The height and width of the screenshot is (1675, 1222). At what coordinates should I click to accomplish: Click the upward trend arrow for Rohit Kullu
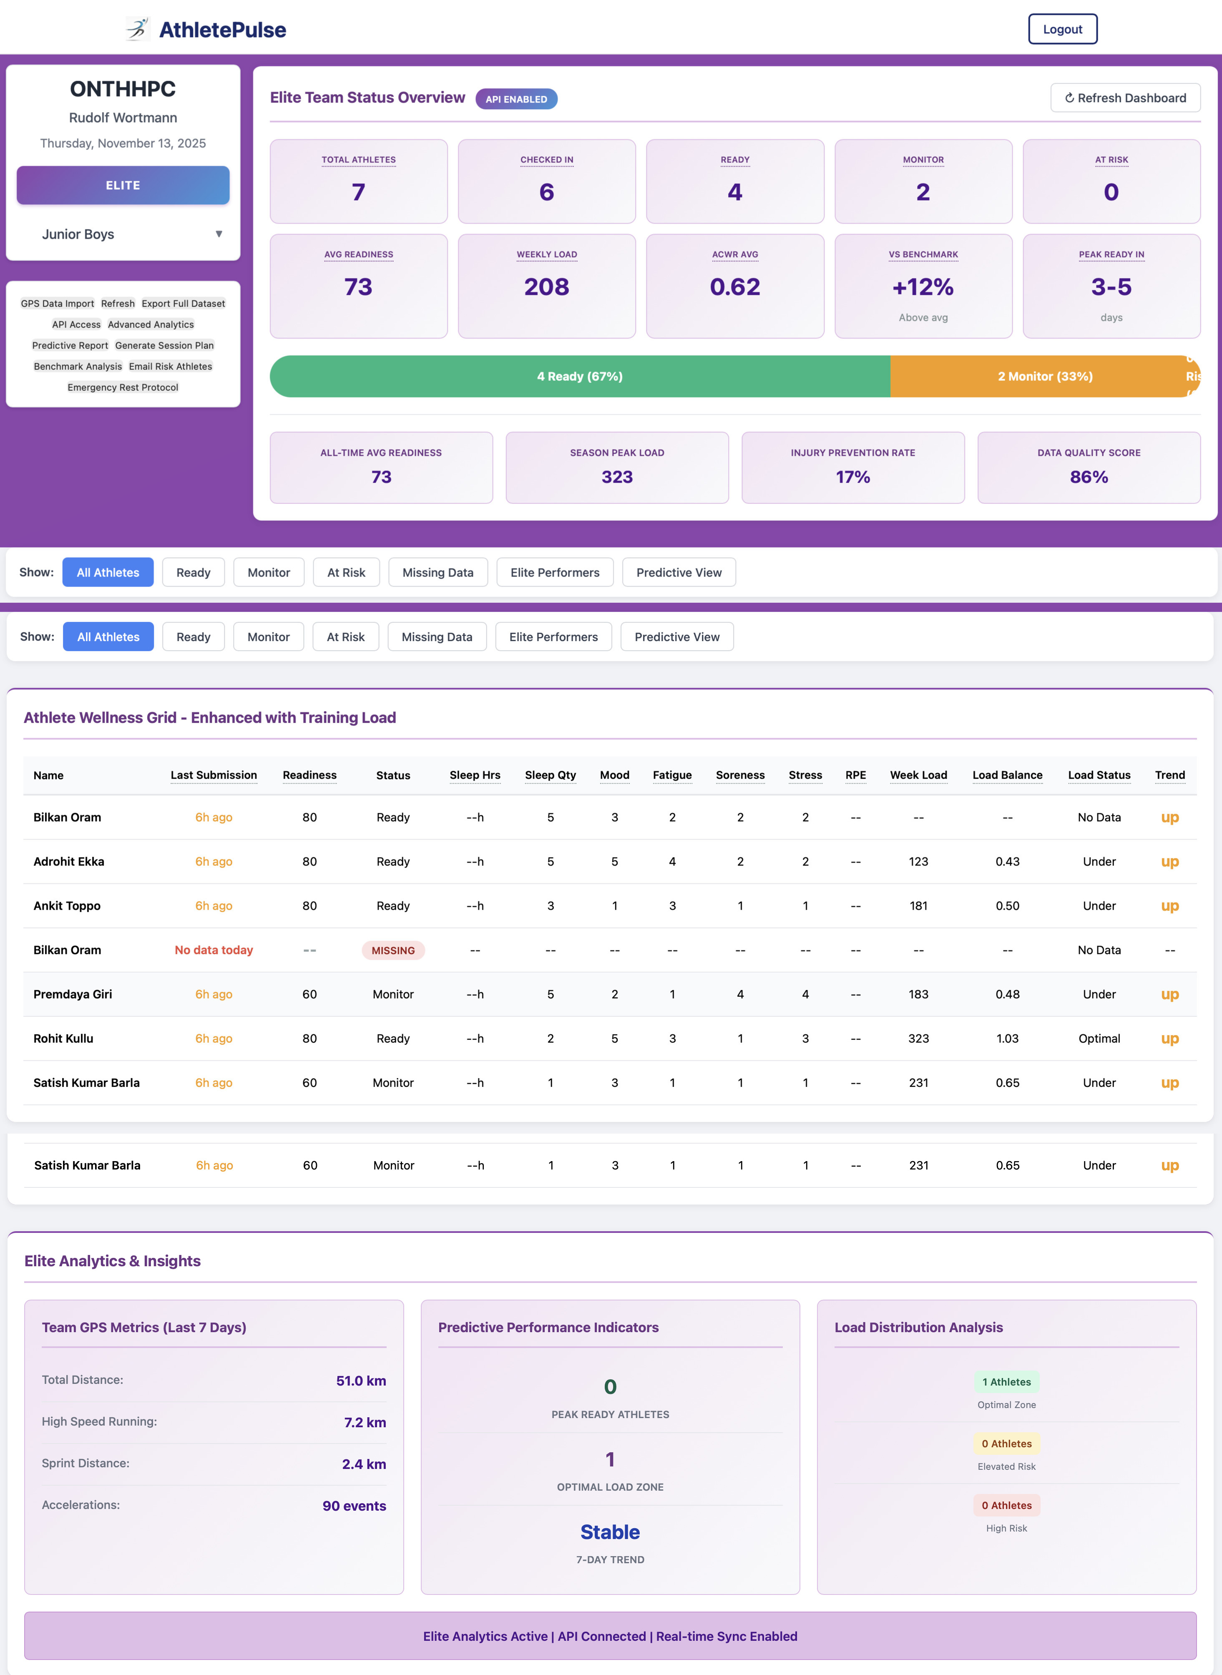coord(1169,1038)
